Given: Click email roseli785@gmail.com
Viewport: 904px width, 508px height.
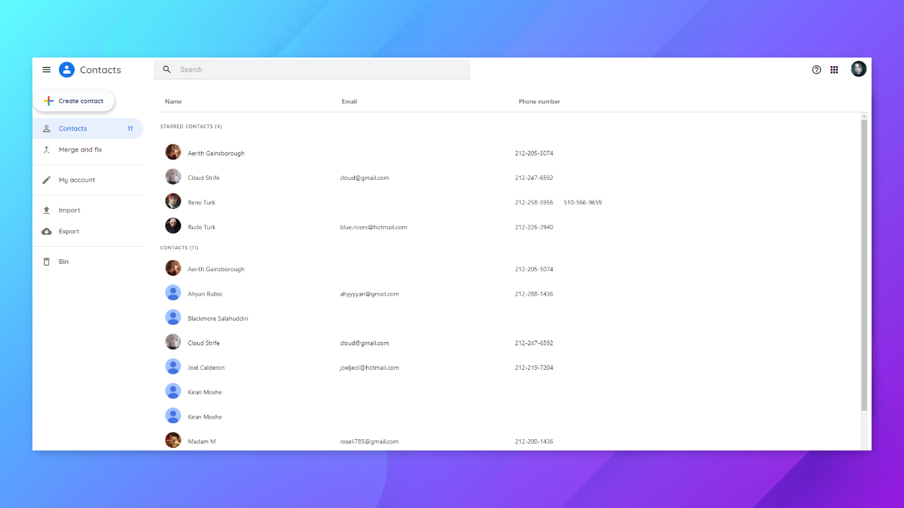Looking at the screenshot, I should (x=369, y=441).
